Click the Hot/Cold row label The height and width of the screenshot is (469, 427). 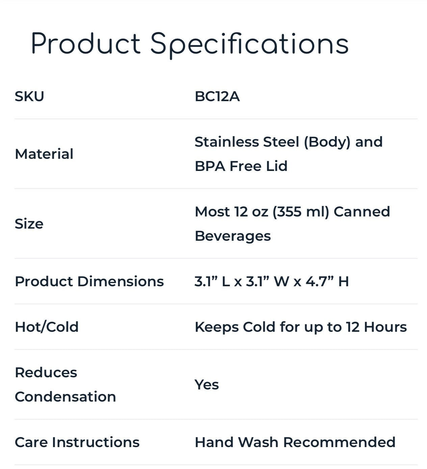pyautogui.click(x=47, y=327)
